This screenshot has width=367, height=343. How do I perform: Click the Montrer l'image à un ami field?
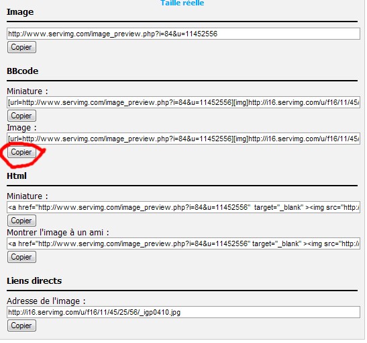(x=183, y=243)
